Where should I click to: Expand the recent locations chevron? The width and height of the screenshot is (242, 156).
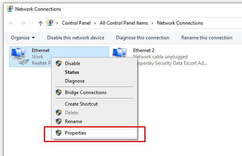point(32,23)
